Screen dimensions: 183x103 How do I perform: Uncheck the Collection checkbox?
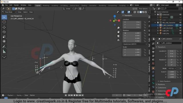point(158,15)
